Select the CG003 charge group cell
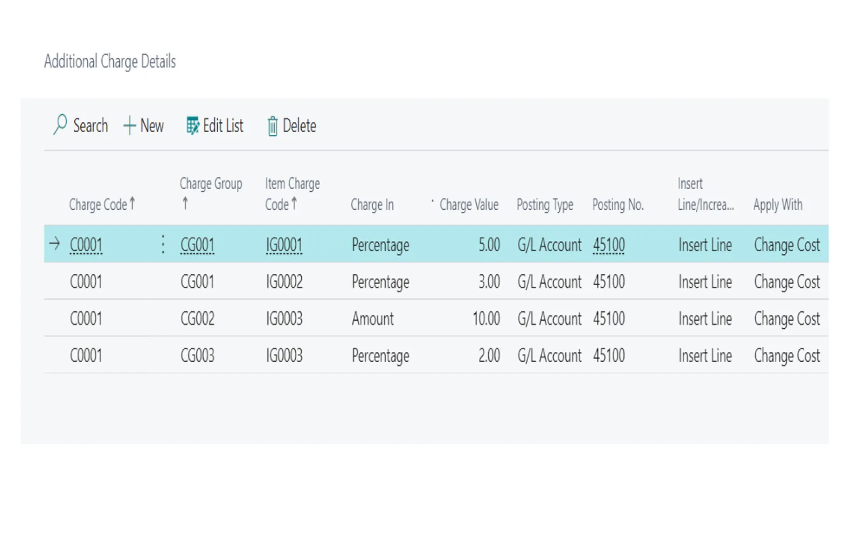 (197, 355)
